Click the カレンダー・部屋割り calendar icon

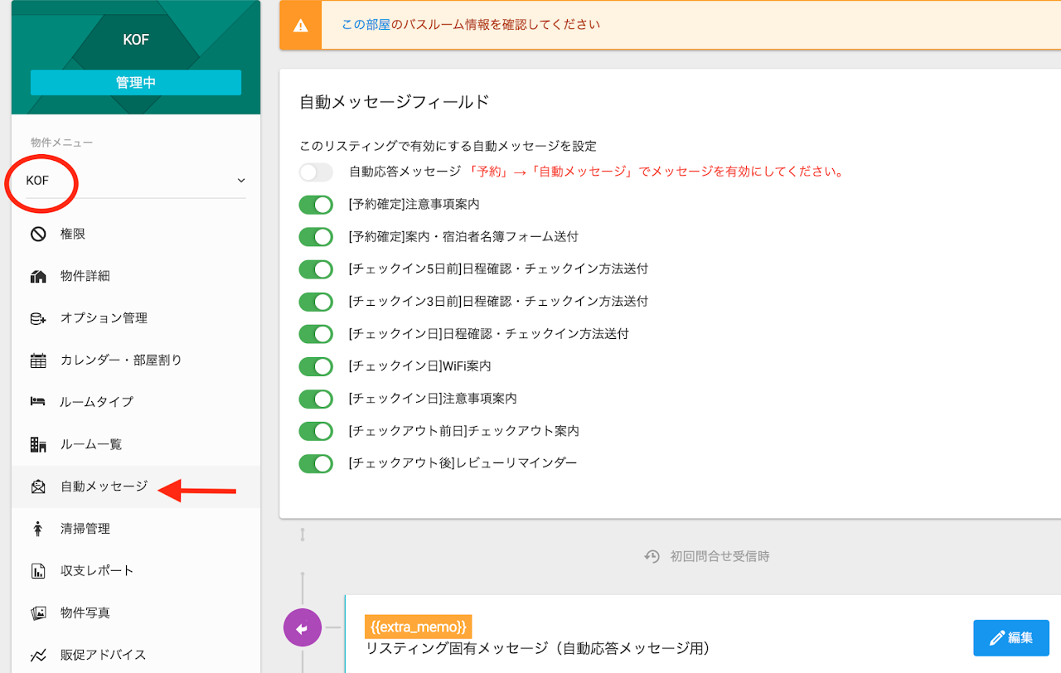[x=38, y=361]
